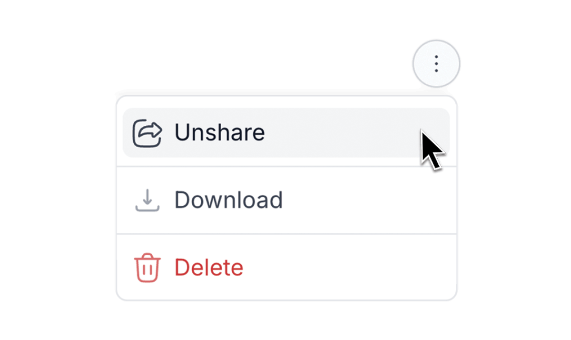Click the three-dot more options button
Screen dimensions: 571x340
pyautogui.click(x=436, y=63)
